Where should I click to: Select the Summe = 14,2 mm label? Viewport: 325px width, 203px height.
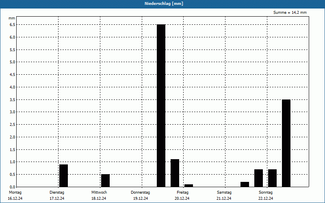(x=290, y=13)
